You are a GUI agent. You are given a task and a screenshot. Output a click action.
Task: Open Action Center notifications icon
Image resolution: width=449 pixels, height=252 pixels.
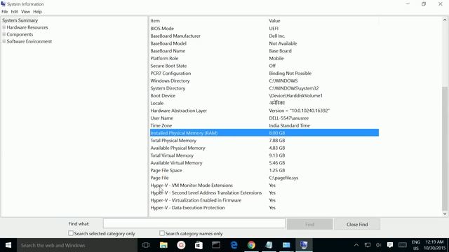[390, 245]
